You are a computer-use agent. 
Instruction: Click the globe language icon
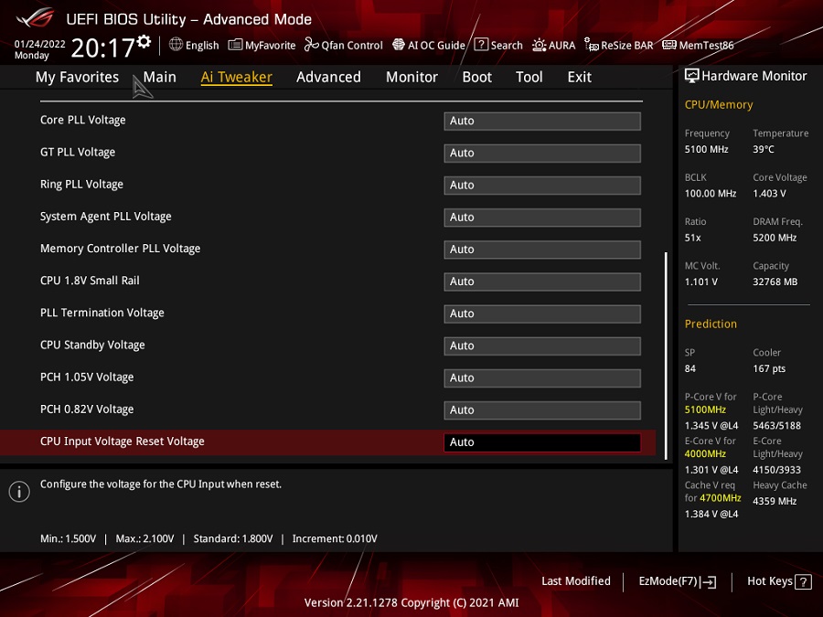point(176,45)
